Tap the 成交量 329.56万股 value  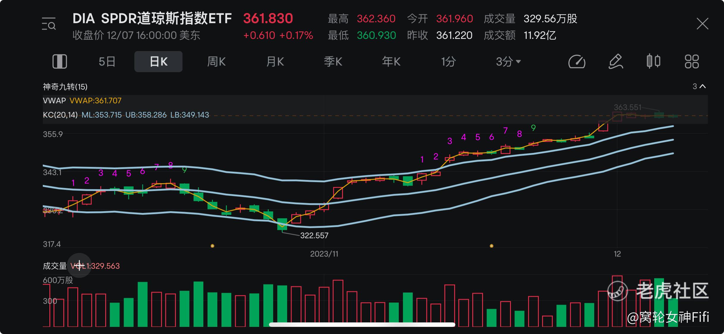(x=550, y=19)
